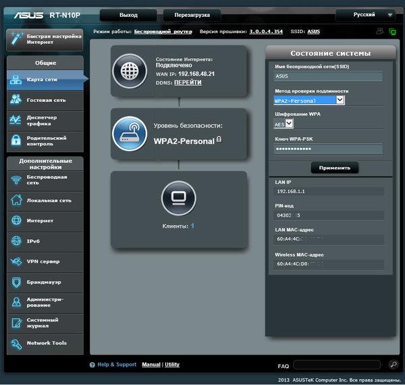Click the Подключено Internet status text
The image size is (405, 385).
(173, 66)
